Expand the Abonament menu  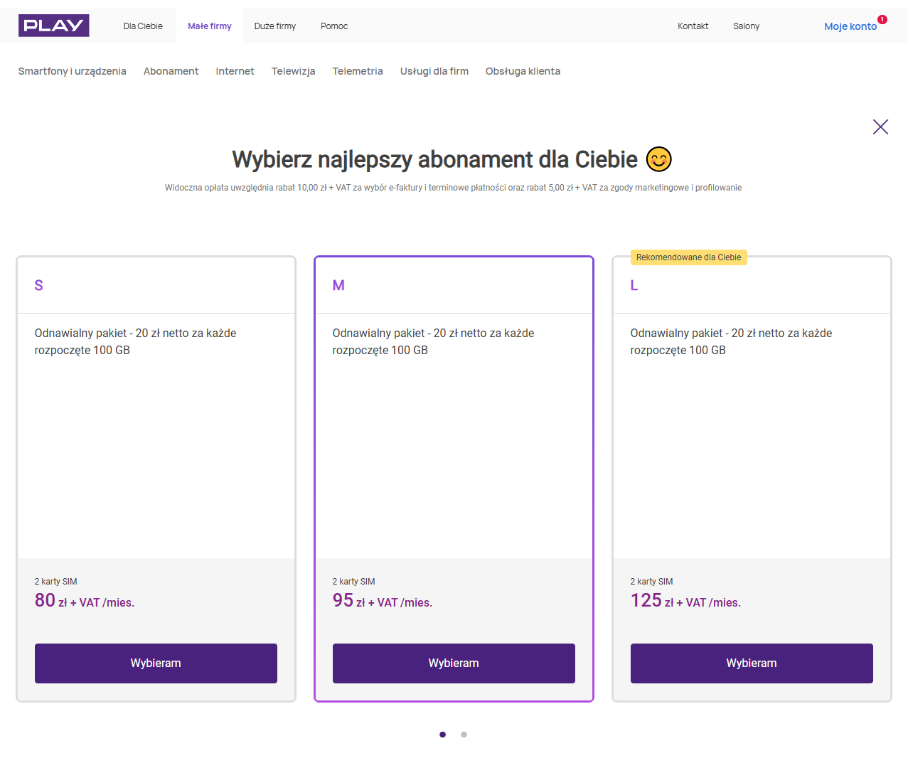[x=171, y=71]
